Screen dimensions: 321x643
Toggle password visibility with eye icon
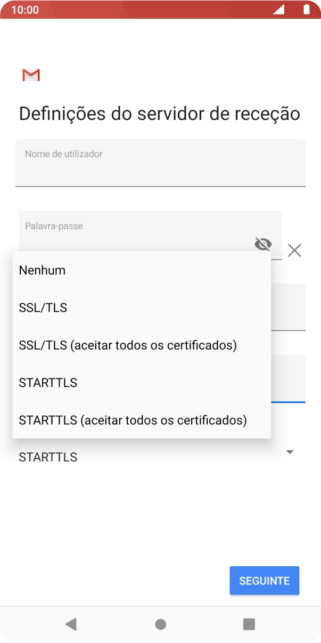click(262, 244)
